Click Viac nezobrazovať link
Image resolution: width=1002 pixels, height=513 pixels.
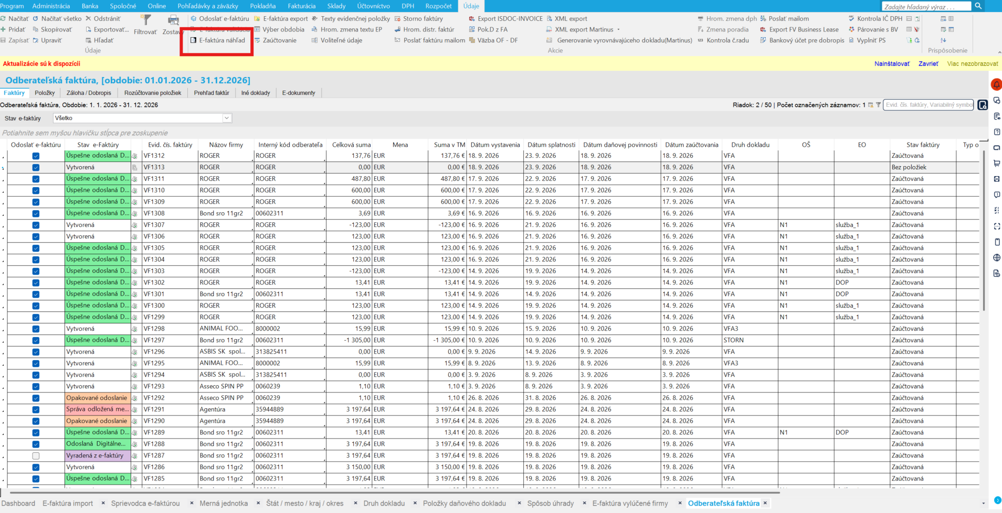click(x=972, y=63)
